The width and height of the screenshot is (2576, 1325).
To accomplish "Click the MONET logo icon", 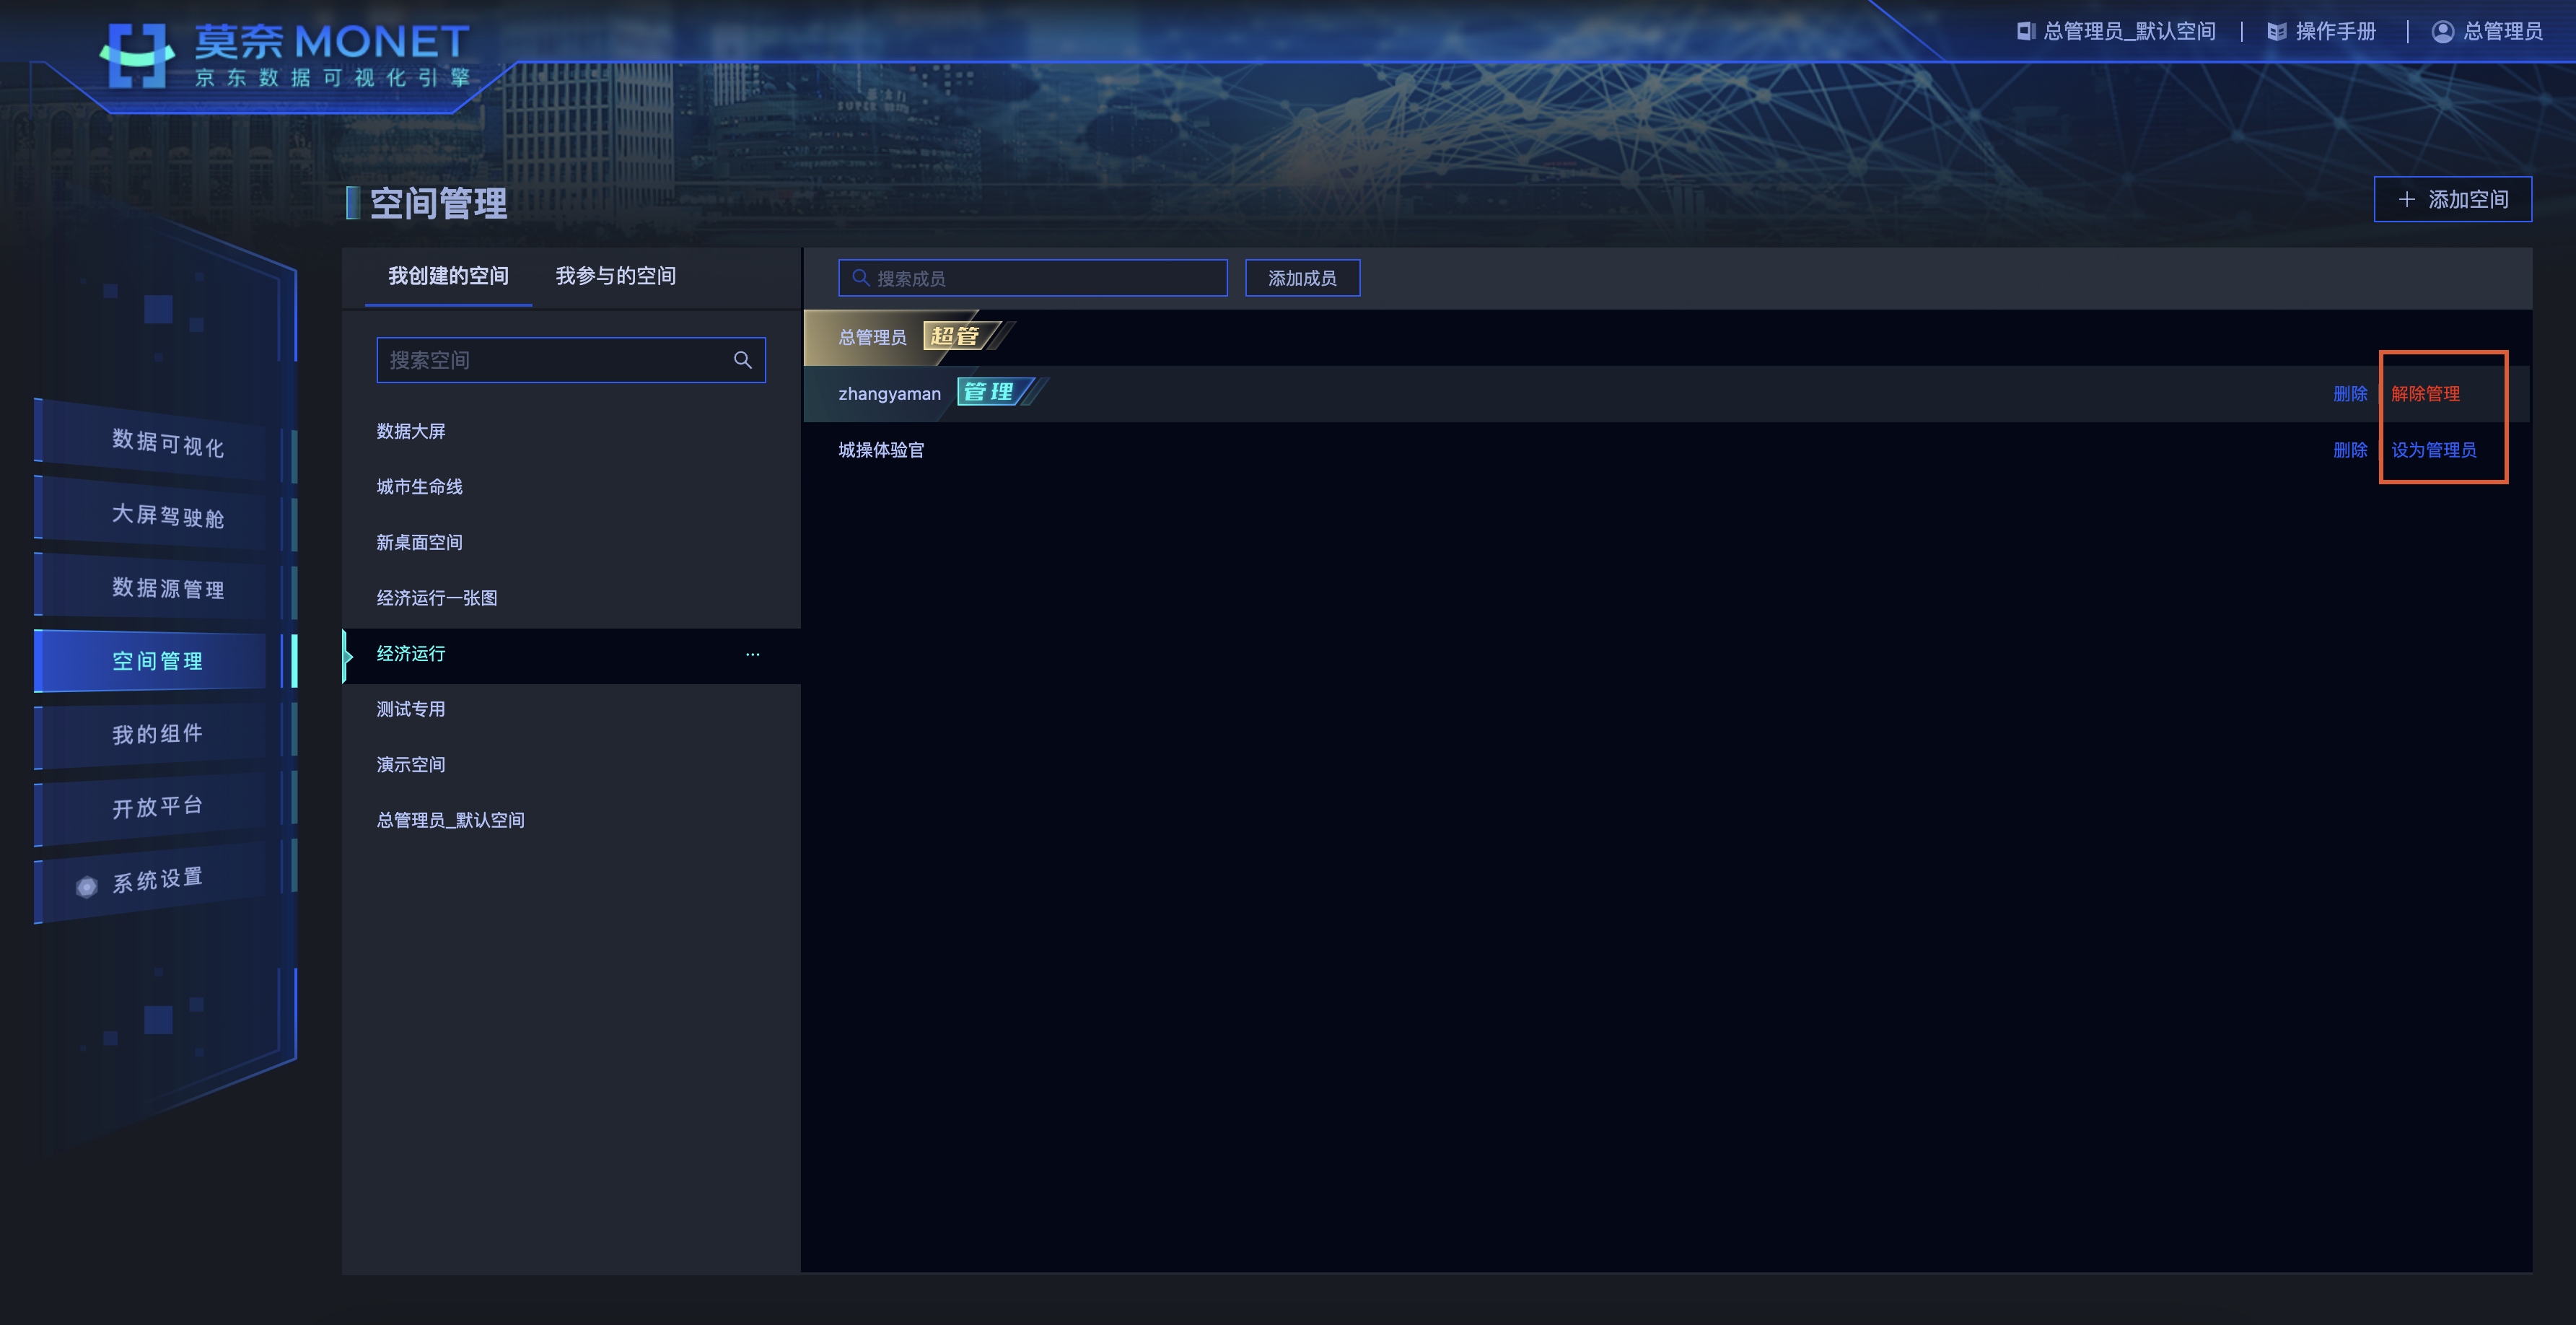I will [x=138, y=56].
